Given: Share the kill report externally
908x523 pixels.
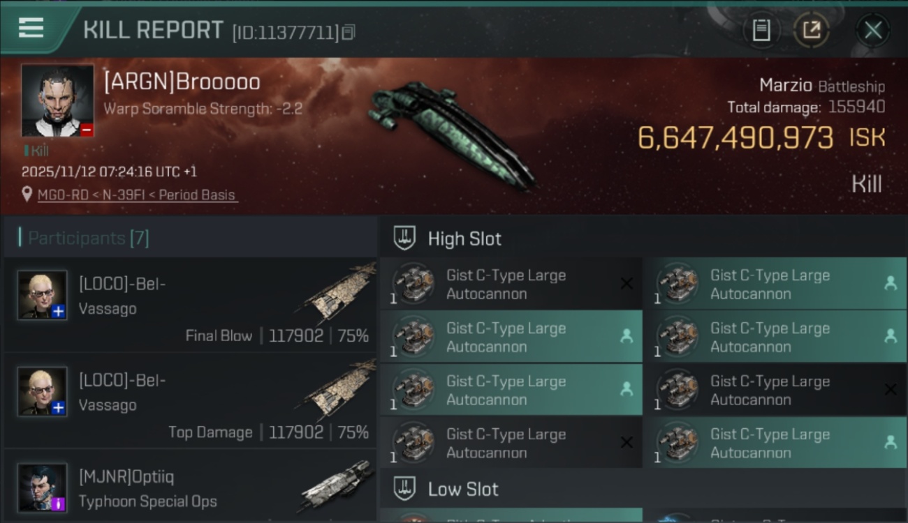Looking at the screenshot, I should pyautogui.click(x=812, y=30).
